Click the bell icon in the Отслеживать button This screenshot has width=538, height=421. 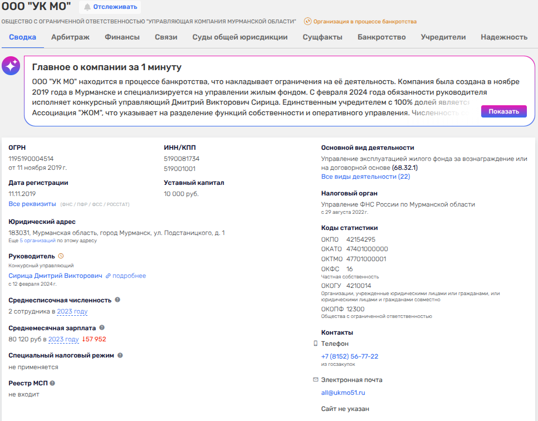(x=87, y=7)
